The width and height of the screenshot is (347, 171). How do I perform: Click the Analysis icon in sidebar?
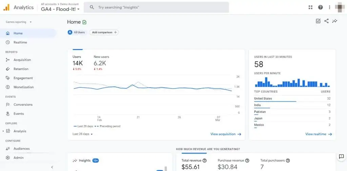pyautogui.click(x=8, y=131)
